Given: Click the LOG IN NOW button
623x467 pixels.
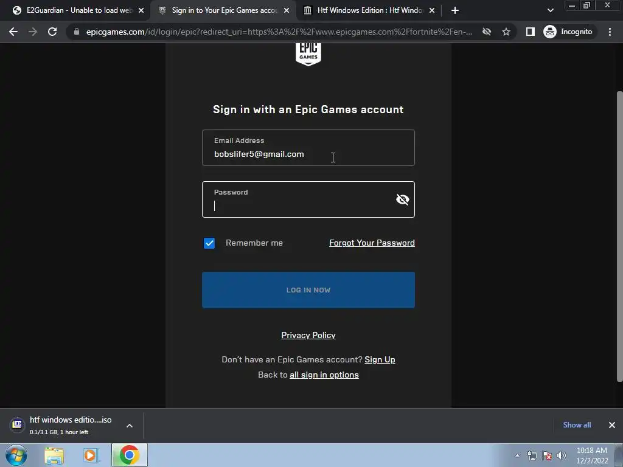Looking at the screenshot, I should pos(308,290).
